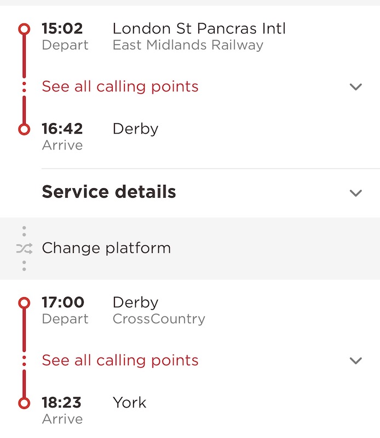
Task: Select the Change platform row text
Action: point(106,248)
